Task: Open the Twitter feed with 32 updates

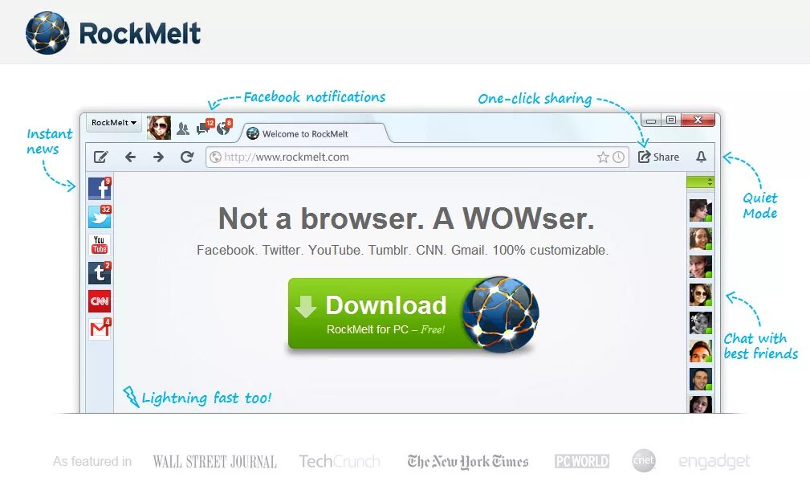Action: click(100, 217)
